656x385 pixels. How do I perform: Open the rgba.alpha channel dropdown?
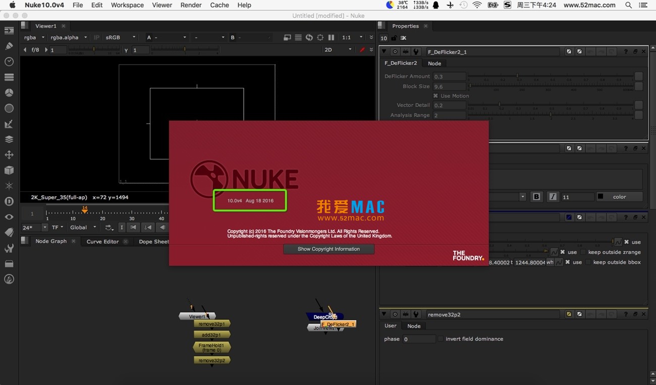[69, 37]
